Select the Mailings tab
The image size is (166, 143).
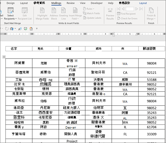pyautogui.click(x=56, y=3)
